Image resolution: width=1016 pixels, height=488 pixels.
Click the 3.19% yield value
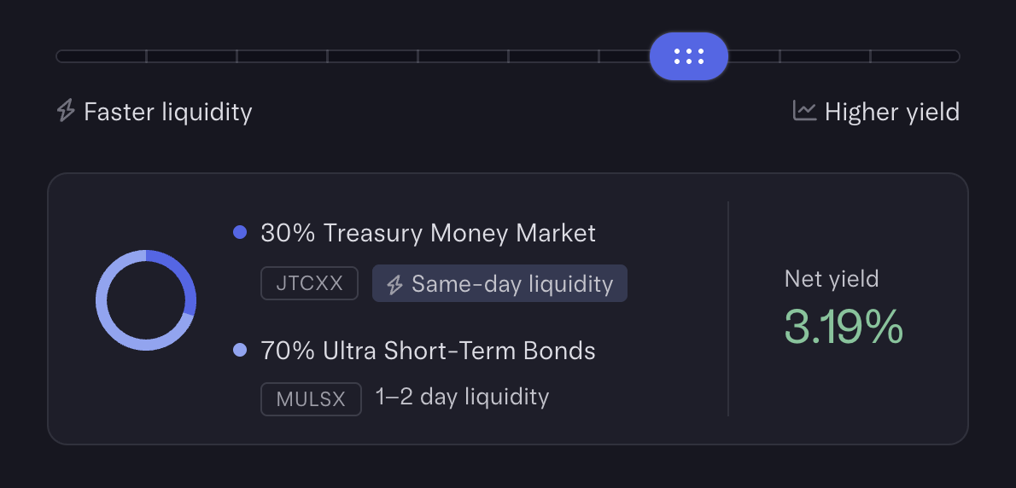844,326
